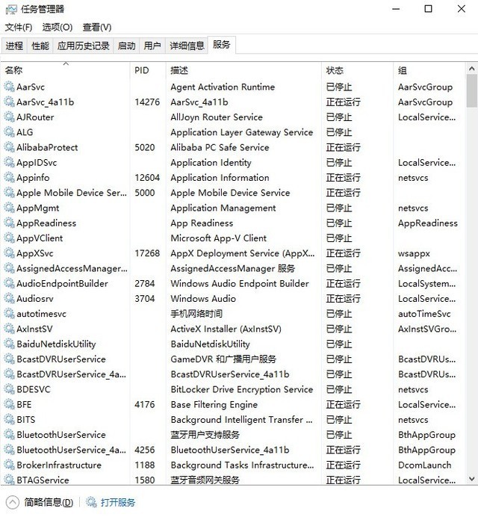Click the gear icon beside BFE

coord(9,405)
